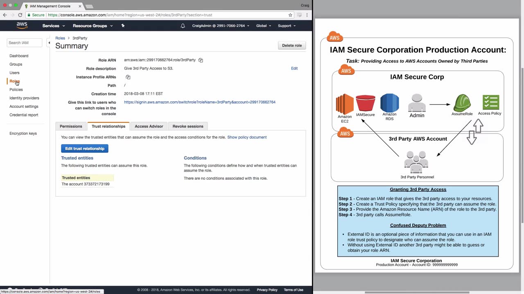Go back with the browser back arrow
The image size is (524, 294).
click(x=5, y=15)
